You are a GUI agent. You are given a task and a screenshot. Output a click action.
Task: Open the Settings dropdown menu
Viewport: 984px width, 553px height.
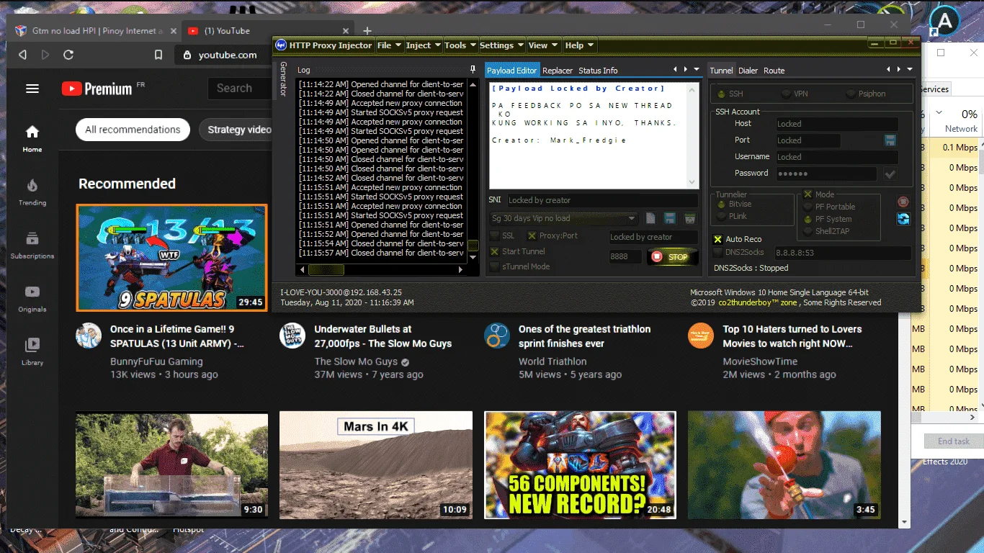tap(501, 45)
